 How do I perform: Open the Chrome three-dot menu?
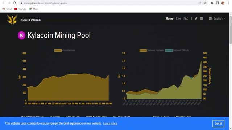228,3
